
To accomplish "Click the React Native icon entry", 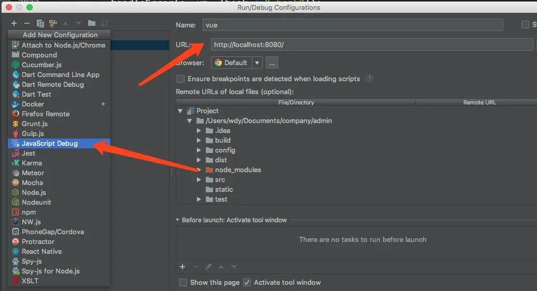I will (x=16, y=251).
